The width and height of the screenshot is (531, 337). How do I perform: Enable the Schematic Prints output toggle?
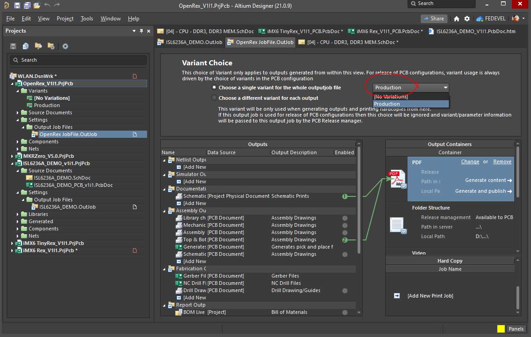click(x=344, y=196)
